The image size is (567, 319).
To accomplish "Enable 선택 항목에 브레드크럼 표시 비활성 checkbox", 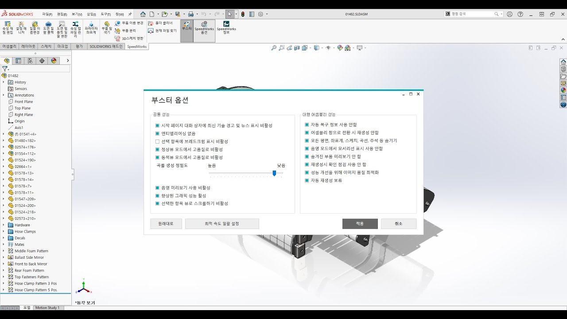I will pyautogui.click(x=157, y=141).
